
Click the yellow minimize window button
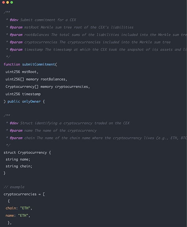7,2
